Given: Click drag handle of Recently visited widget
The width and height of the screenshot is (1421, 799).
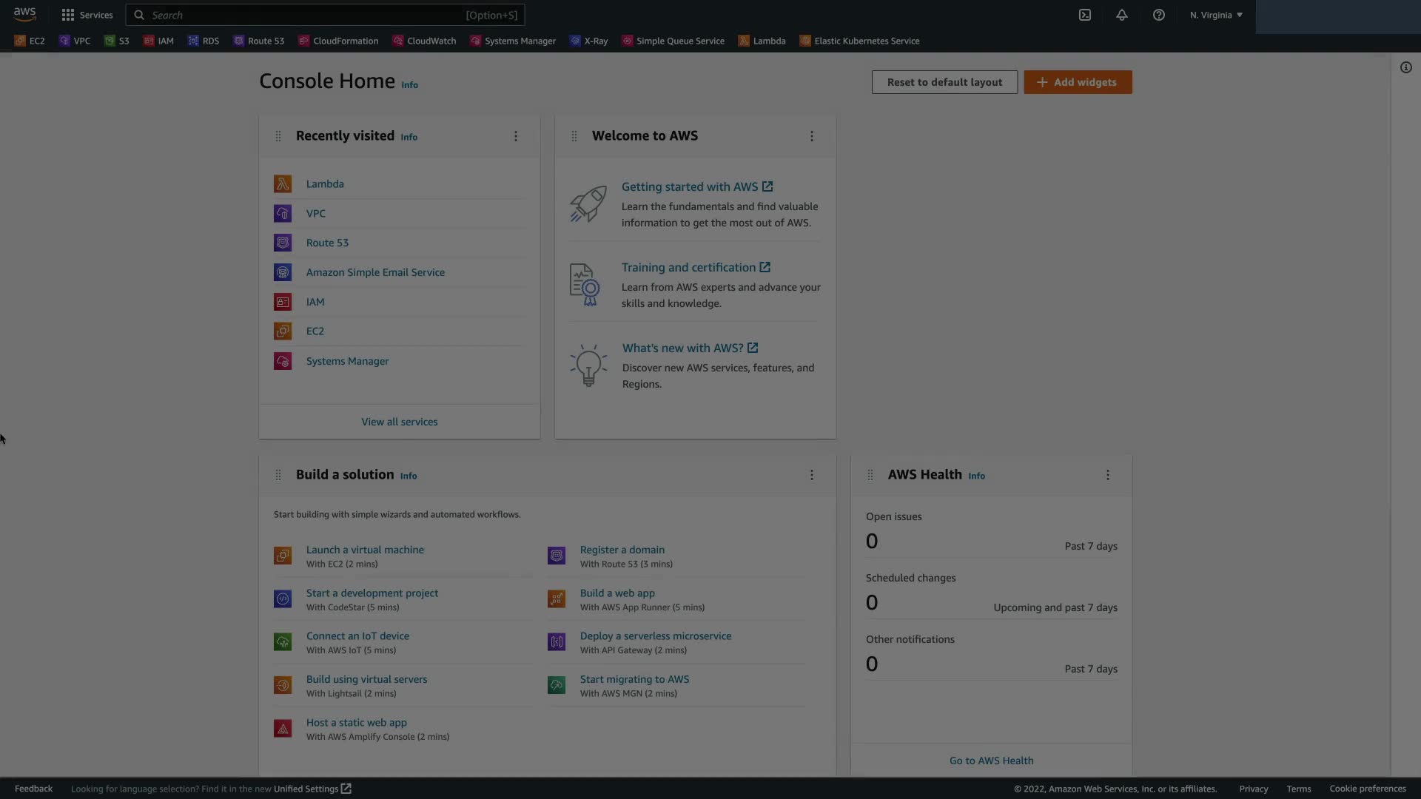Looking at the screenshot, I should (x=278, y=136).
